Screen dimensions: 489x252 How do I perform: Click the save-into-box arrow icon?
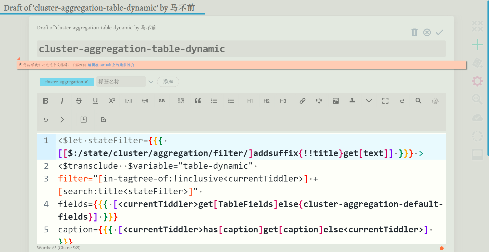pyautogui.click(x=84, y=120)
